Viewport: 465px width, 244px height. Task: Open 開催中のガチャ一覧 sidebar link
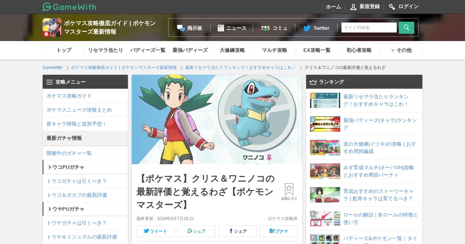(x=85, y=153)
